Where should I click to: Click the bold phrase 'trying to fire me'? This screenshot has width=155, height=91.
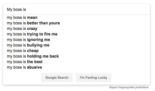click(42, 34)
